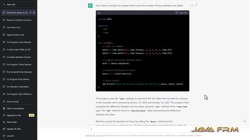Click the fmt.Printf code line

click(x=143, y=84)
